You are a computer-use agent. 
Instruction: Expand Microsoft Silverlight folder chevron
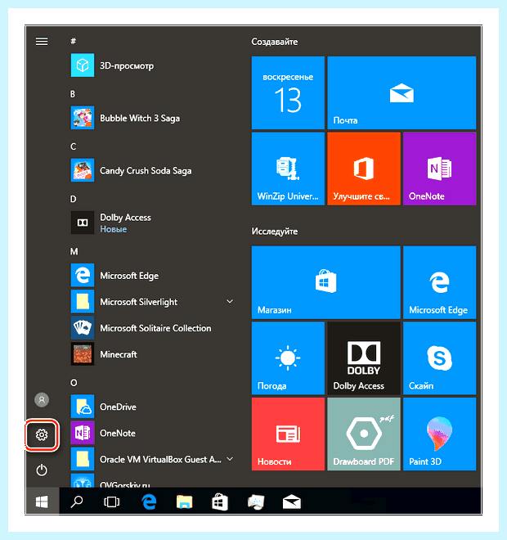click(230, 301)
